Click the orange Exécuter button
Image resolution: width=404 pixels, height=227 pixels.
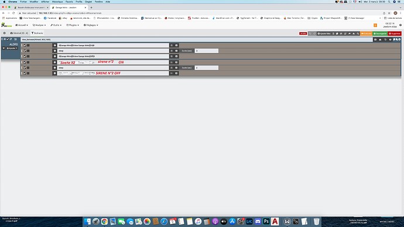coord(367,33)
